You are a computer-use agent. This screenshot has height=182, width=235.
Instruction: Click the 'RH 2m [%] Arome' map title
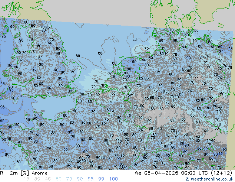click(x=24, y=173)
